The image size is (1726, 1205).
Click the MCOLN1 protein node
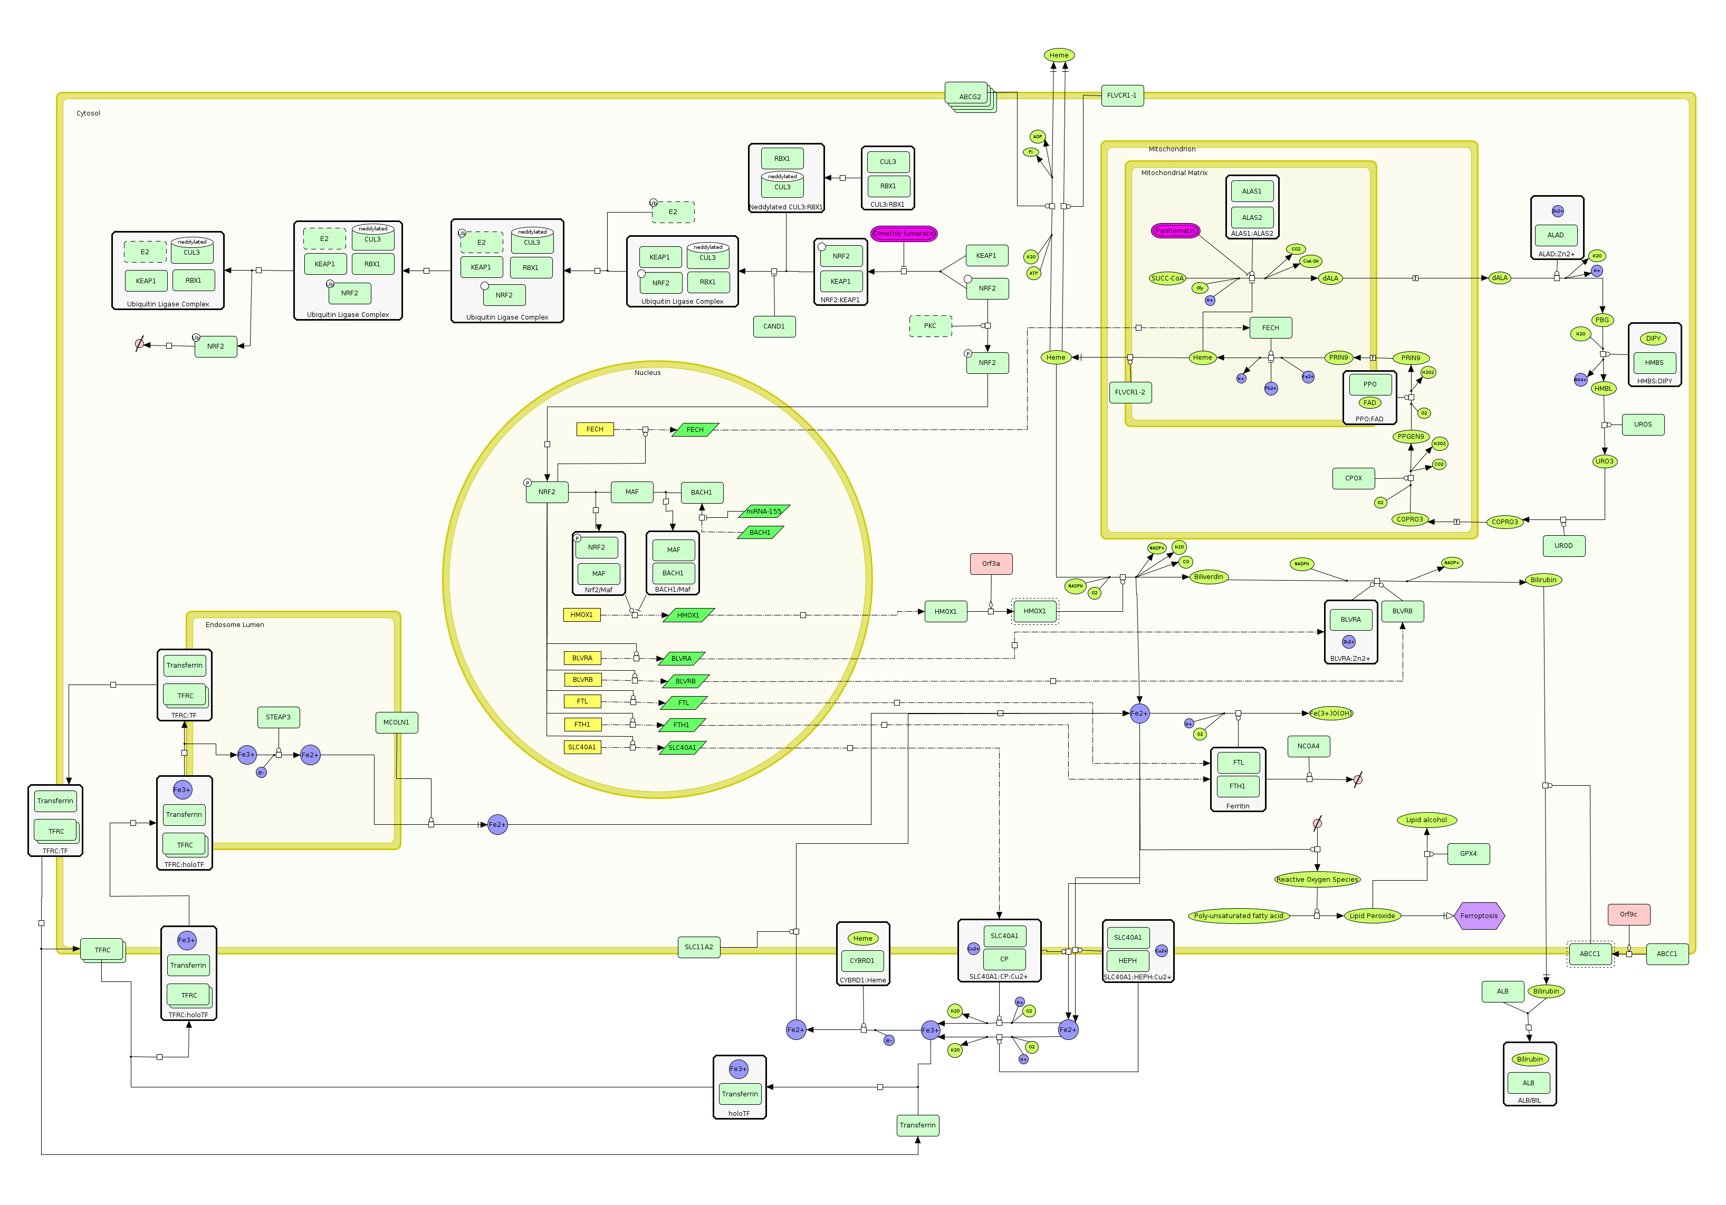(396, 722)
